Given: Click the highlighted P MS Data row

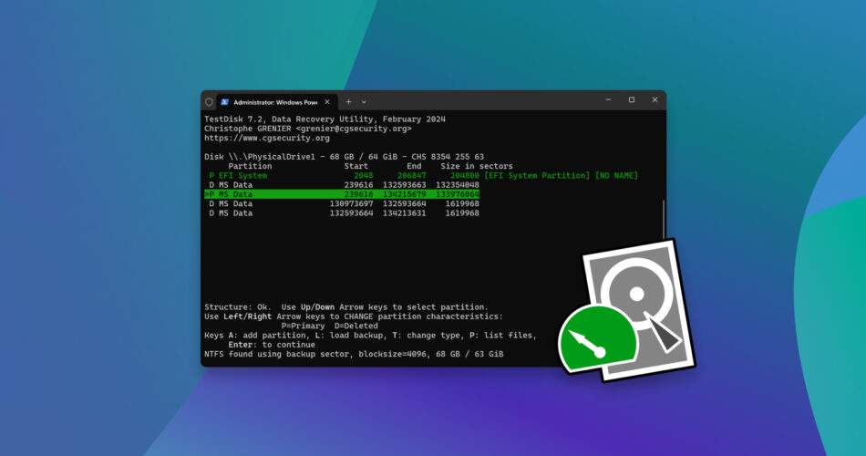Looking at the screenshot, I should (x=342, y=194).
